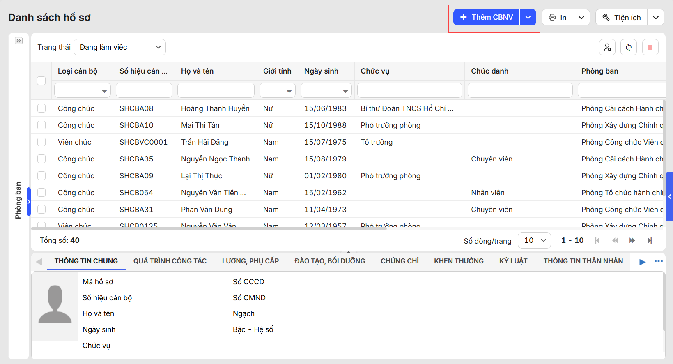The width and height of the screenshot is (673, 364).
Task: Open the KHEN THƯỞNG tab
Action: 459,261
